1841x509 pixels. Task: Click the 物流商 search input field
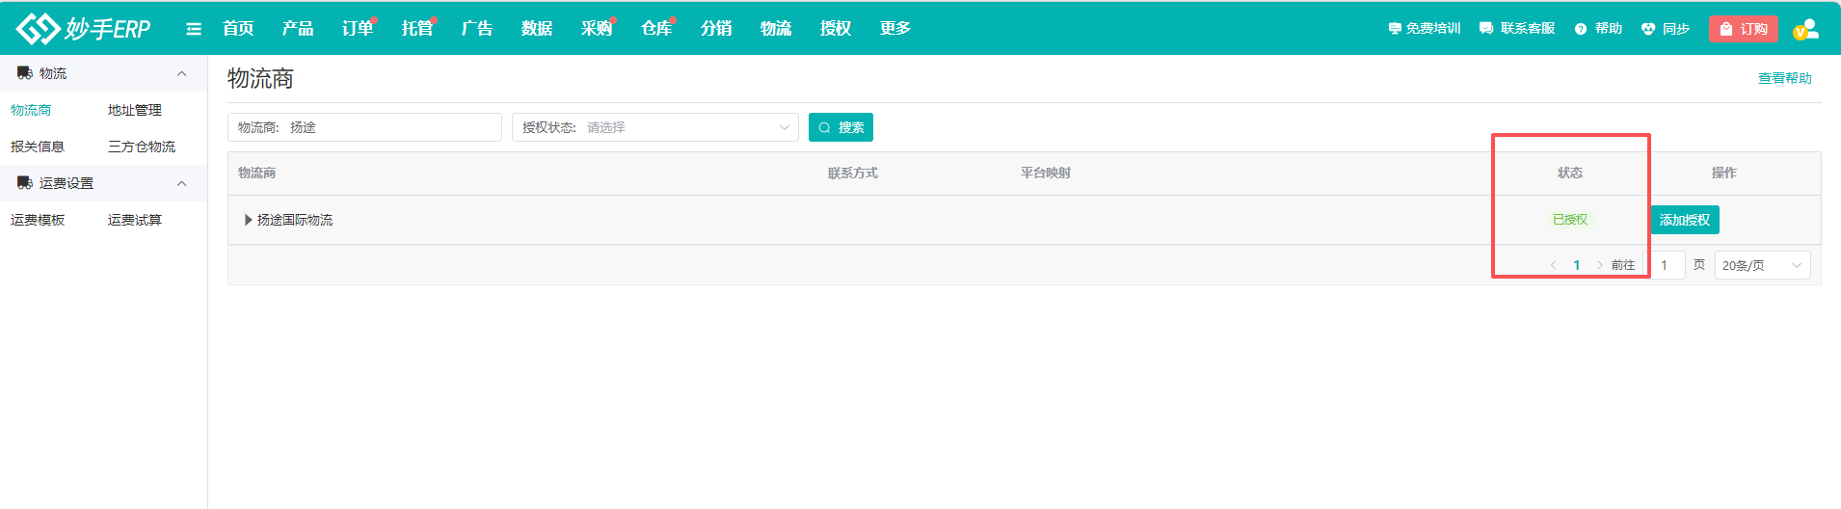(364, 127)
